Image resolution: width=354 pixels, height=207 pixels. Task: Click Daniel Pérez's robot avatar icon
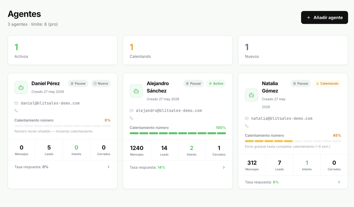pos(21,88)
